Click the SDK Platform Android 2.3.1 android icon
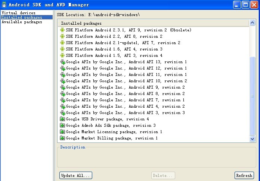Viewport: 260px width, 181px height. 62,30
